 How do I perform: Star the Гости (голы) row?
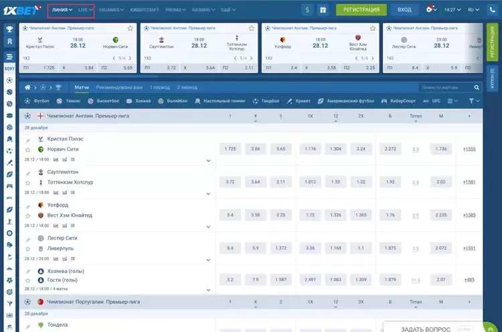pyautogui.click(x=28, y=280)
